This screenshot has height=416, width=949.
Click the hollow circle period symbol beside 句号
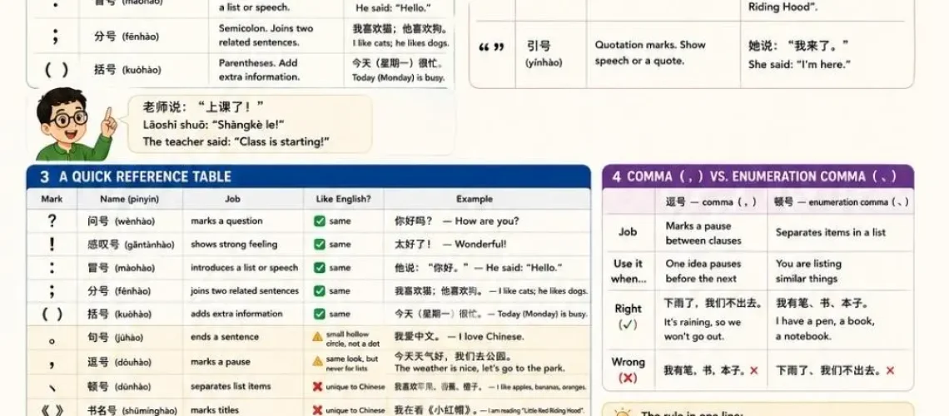(52, 340)
